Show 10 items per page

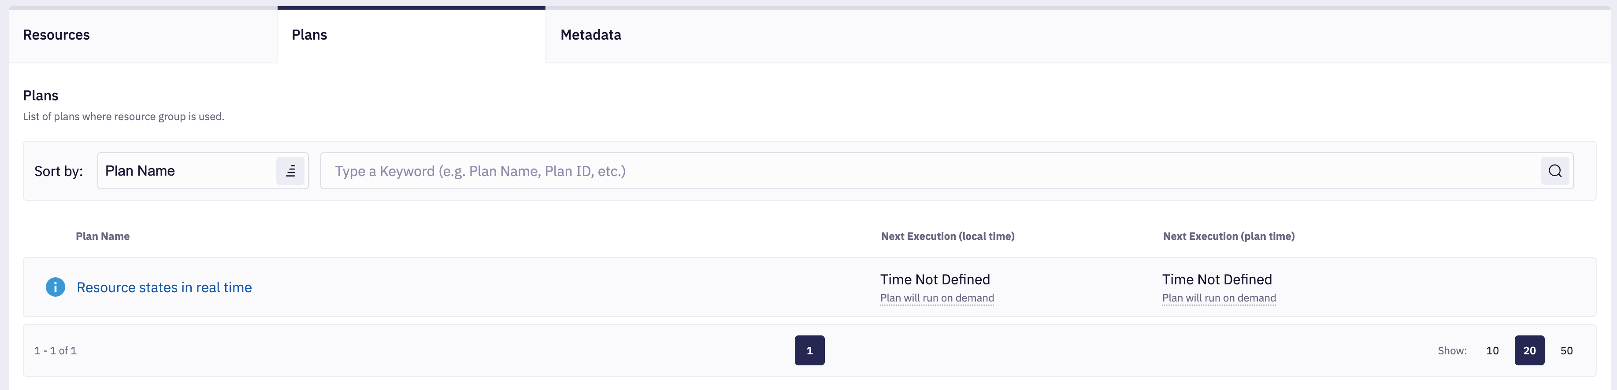click(x=1492, y=350)
